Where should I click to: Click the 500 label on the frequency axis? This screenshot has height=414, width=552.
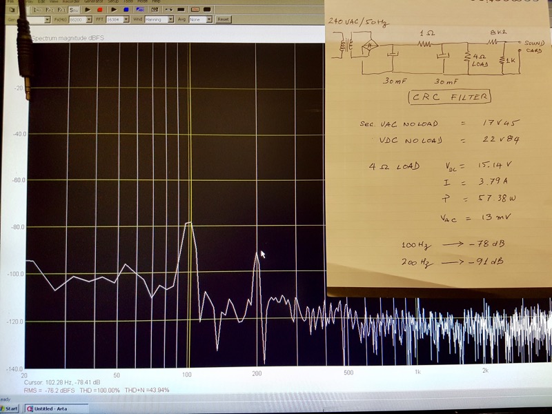[x=348, y=373]
